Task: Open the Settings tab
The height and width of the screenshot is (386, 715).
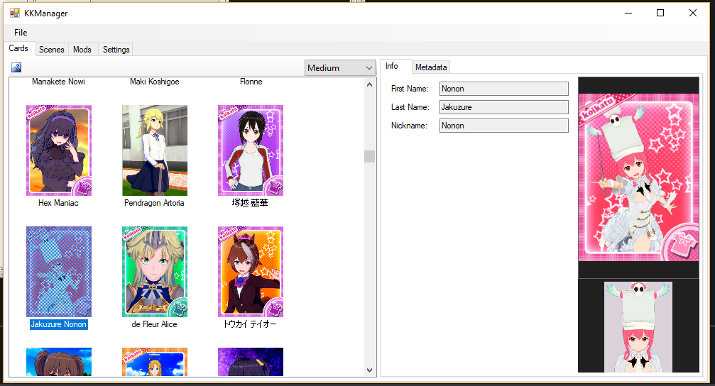Action: point(116,49)
